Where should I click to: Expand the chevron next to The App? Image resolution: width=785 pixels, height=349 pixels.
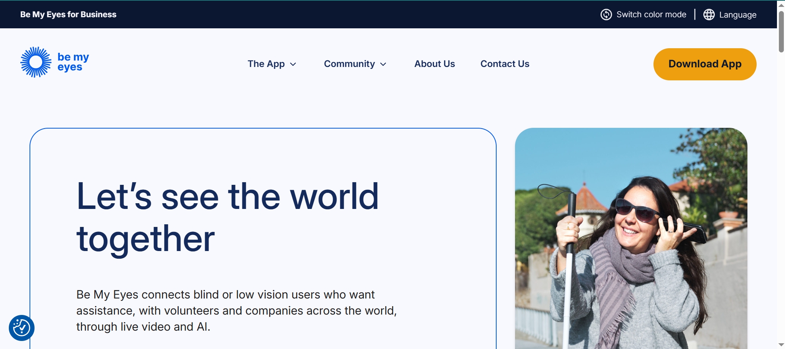coord(293,64)
